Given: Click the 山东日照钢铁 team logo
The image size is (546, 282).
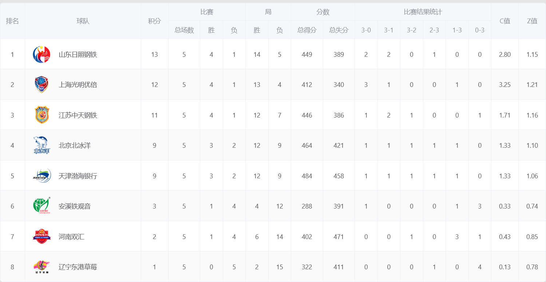Looking at the screenshot, I should [41, 55].
